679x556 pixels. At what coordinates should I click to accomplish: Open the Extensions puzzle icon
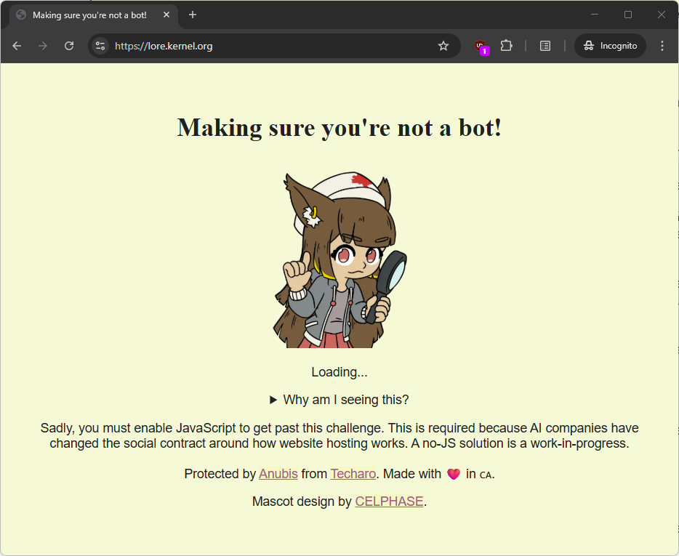coord(507,46)
